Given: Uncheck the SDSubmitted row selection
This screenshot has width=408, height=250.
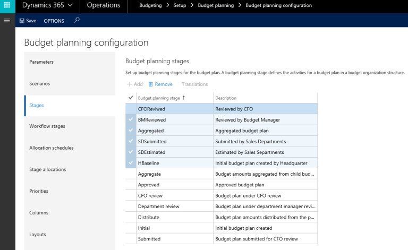Looking at the screenshot, I should 131,141.
